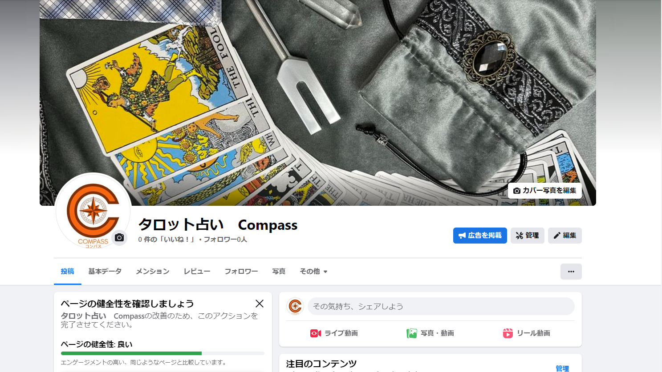The width and height of the screenshot is (662, 372).
Task: Open the 写真 tab
Action: pyautogui.click(x=279, y=272)
